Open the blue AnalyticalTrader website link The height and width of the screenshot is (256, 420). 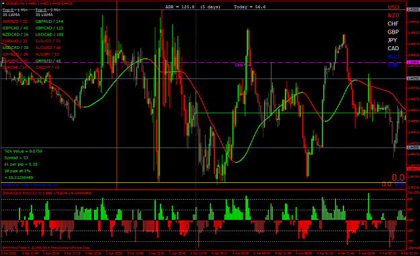click(x=30, y=185)
